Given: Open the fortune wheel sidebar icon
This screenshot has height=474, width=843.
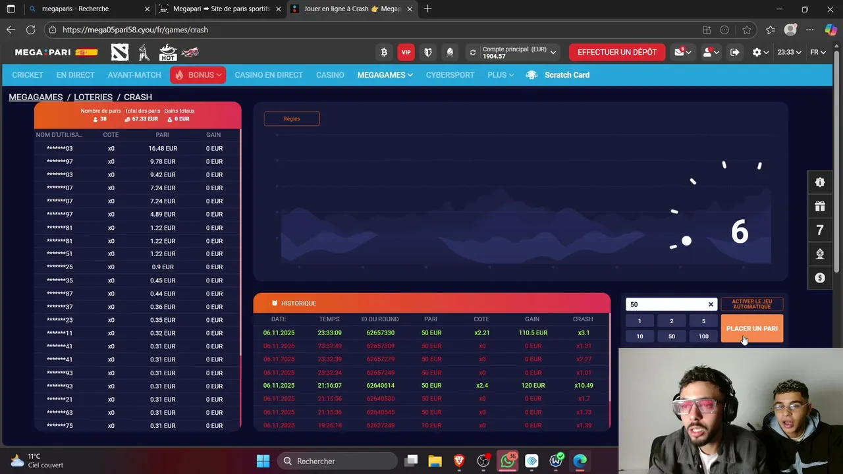Looking at the screenshot, I should [x=820, y=253].
